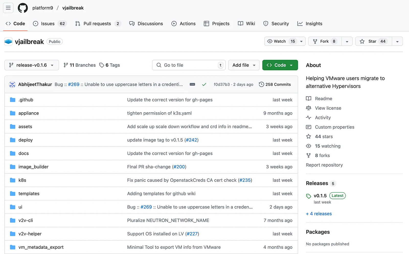Toggle the navigation hamburger menu
The width and height of the screenshot is (409, 254).
(8, 8)
